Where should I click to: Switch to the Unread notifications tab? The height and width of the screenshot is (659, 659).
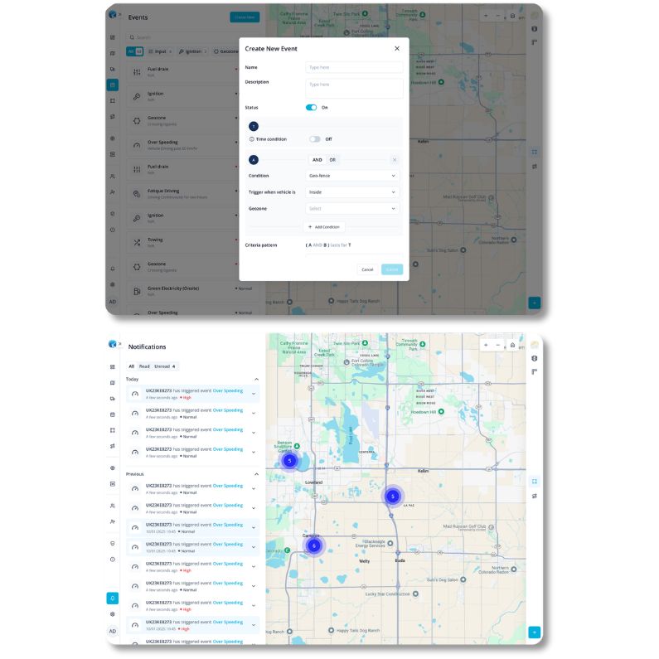tap(165, 366)
